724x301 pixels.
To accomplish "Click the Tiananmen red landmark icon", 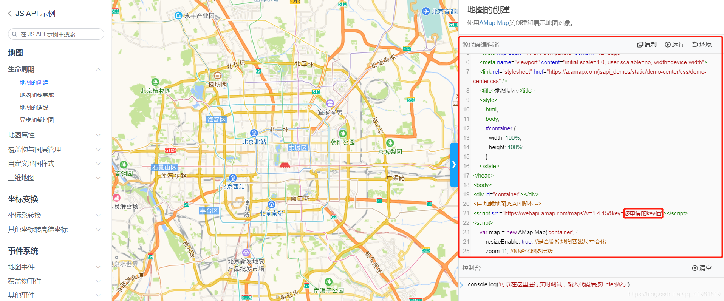I will tap(285, 165).
